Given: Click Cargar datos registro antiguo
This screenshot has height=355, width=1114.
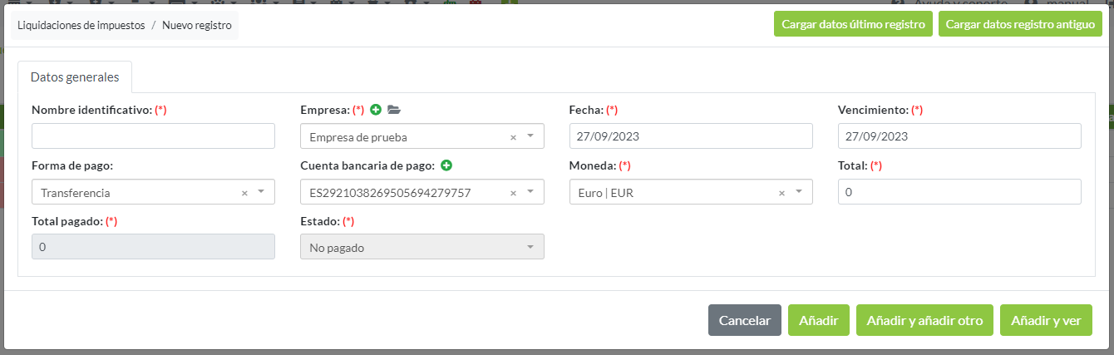Looking at the screenshot, I should pos(1020,24).
